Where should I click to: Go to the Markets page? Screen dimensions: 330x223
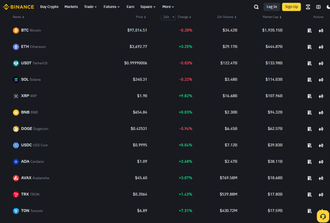pyautogui.click(x=71, y=7)
